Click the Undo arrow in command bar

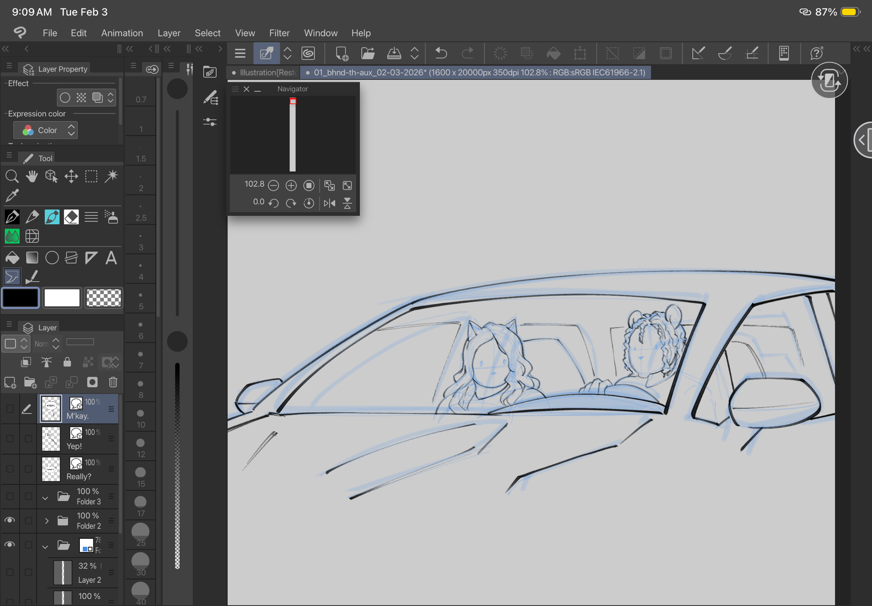441,53
